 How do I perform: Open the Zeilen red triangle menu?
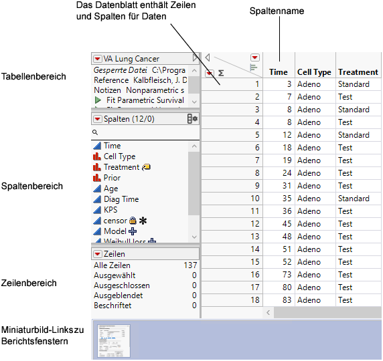(x=97, y=254)
